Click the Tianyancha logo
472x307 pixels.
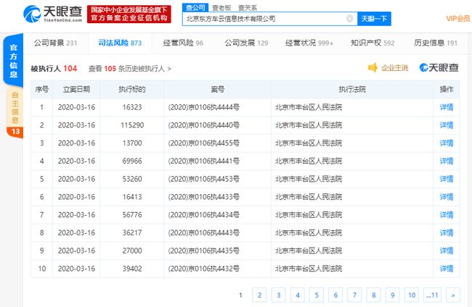(x=53, y=14)
